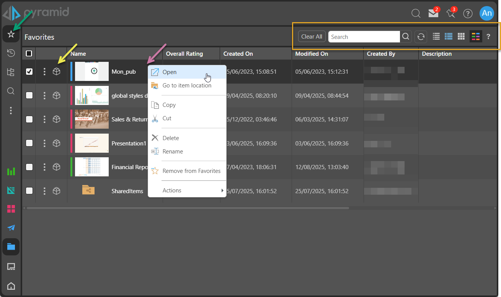Click the blue folder content icon in the sidebar
Screen dimensions: 501x297
[11, 247]
